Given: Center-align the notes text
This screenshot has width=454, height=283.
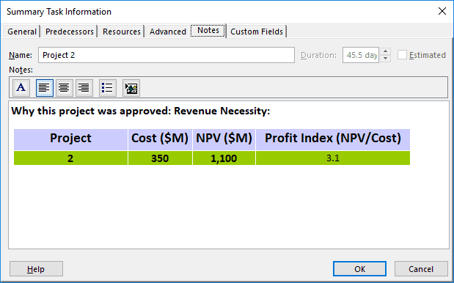Looking at the screenshot, I should coord(65,88).
